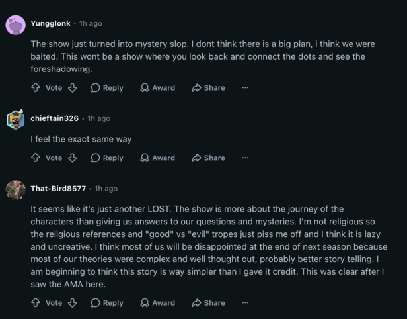This screenshot has width=407, height=319.
Task: Reply to chieftain326's comment
Action: coord(107,158)
